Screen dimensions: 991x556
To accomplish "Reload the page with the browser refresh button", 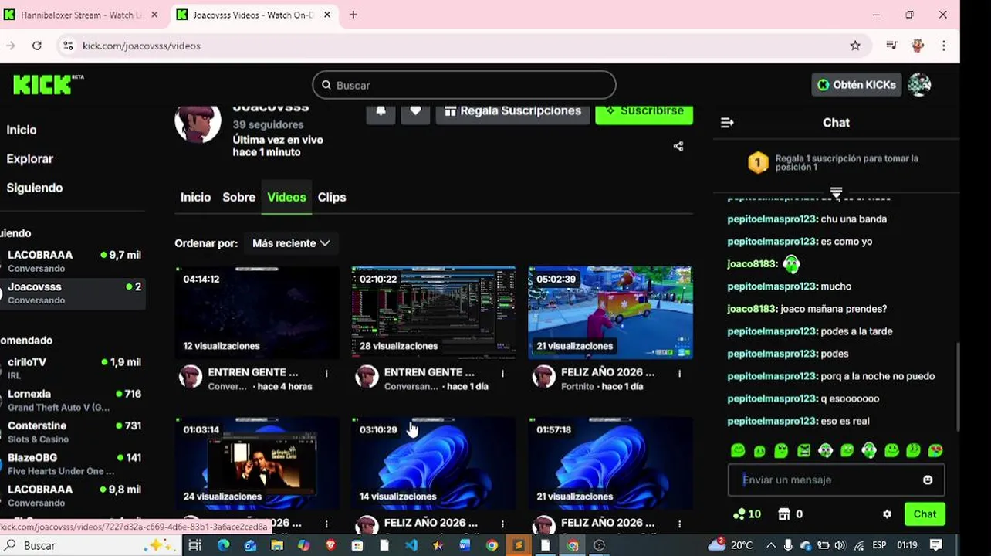I will (x=36, y=46).
